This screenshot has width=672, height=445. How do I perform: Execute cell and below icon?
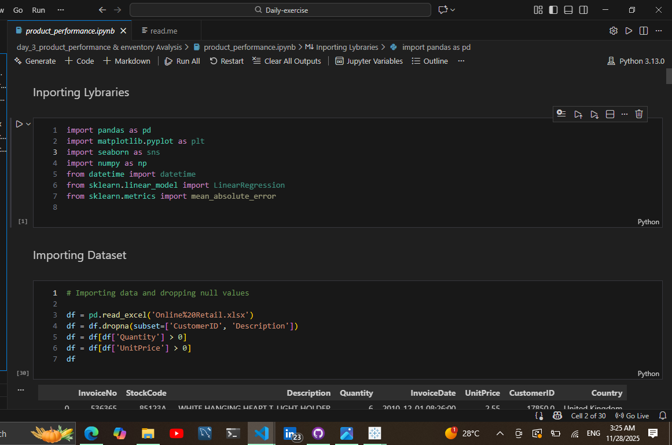594,114
